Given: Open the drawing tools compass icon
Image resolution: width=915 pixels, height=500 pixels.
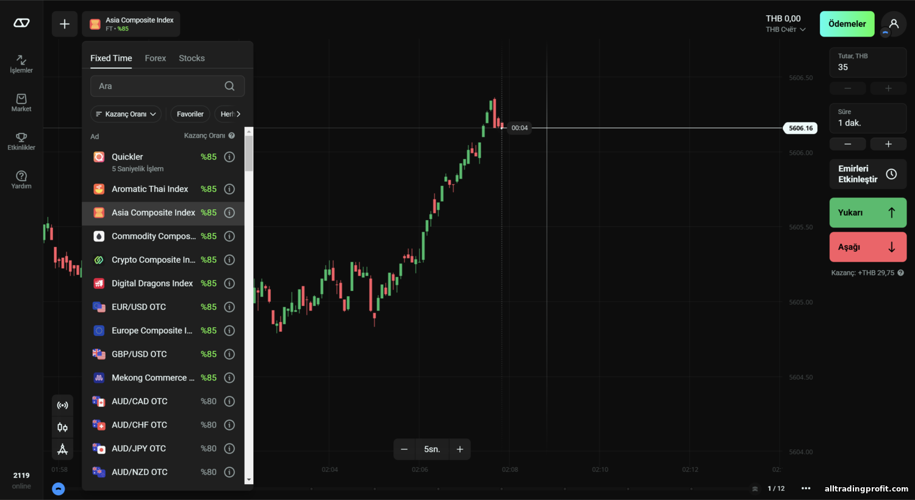Looking at the screenshot, I should click(x=62, y=449).
